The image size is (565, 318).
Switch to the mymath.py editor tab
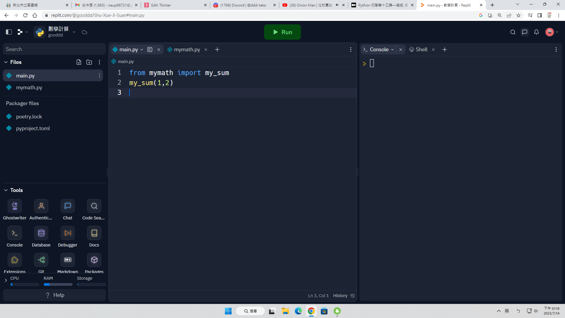(x=187, y=49)
